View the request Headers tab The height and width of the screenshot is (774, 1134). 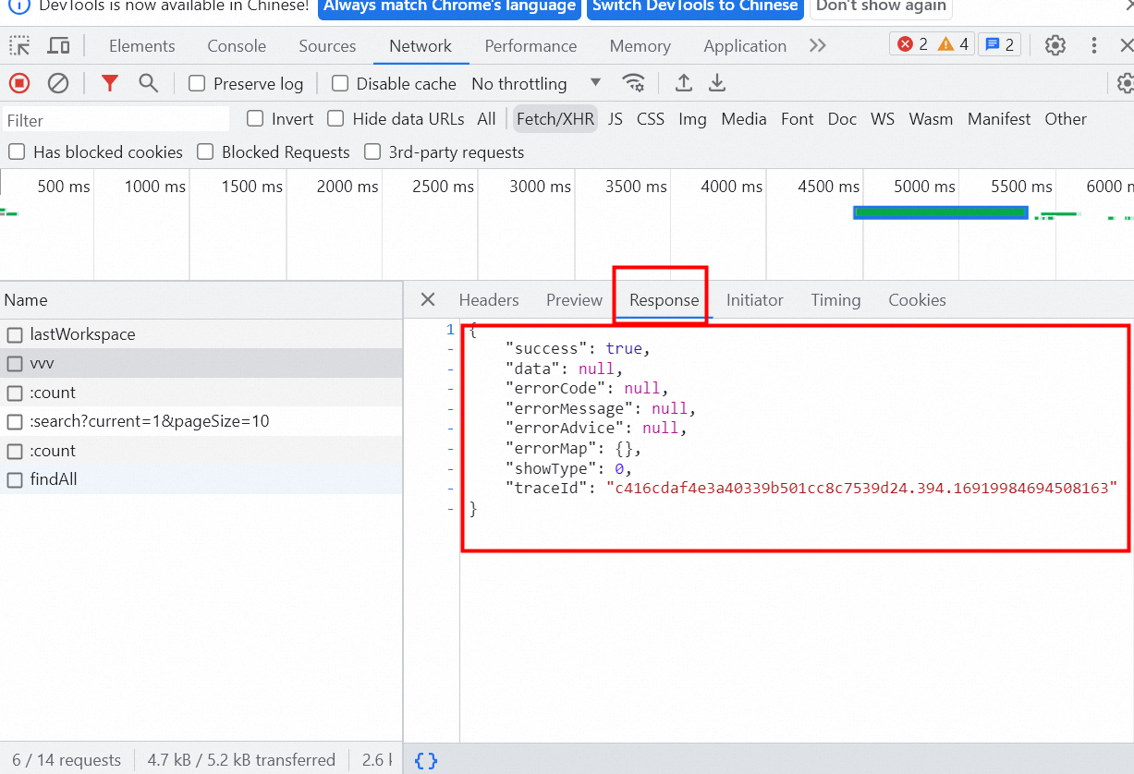(x=489, y=299)
